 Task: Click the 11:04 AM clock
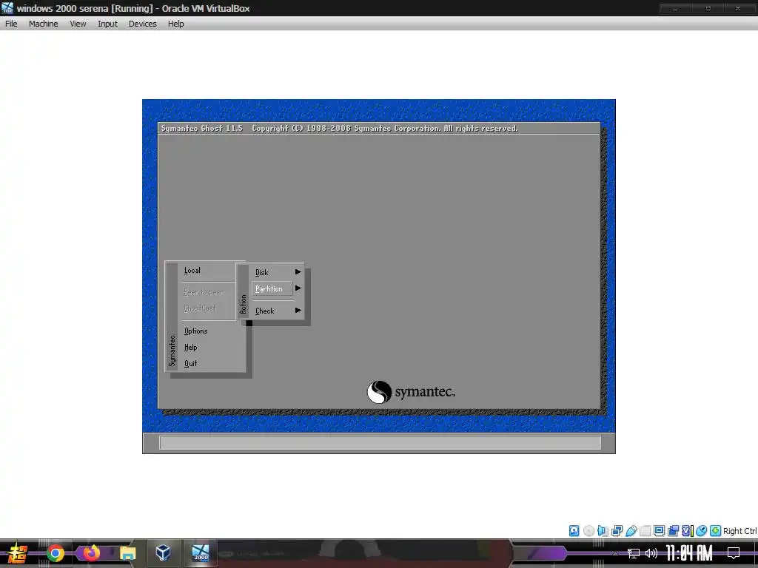[689, 553]
